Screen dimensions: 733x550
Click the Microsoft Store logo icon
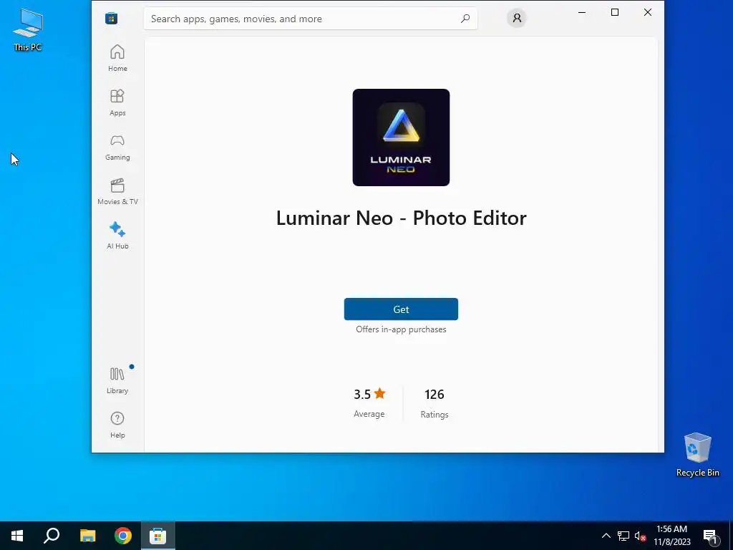point(111,18)
